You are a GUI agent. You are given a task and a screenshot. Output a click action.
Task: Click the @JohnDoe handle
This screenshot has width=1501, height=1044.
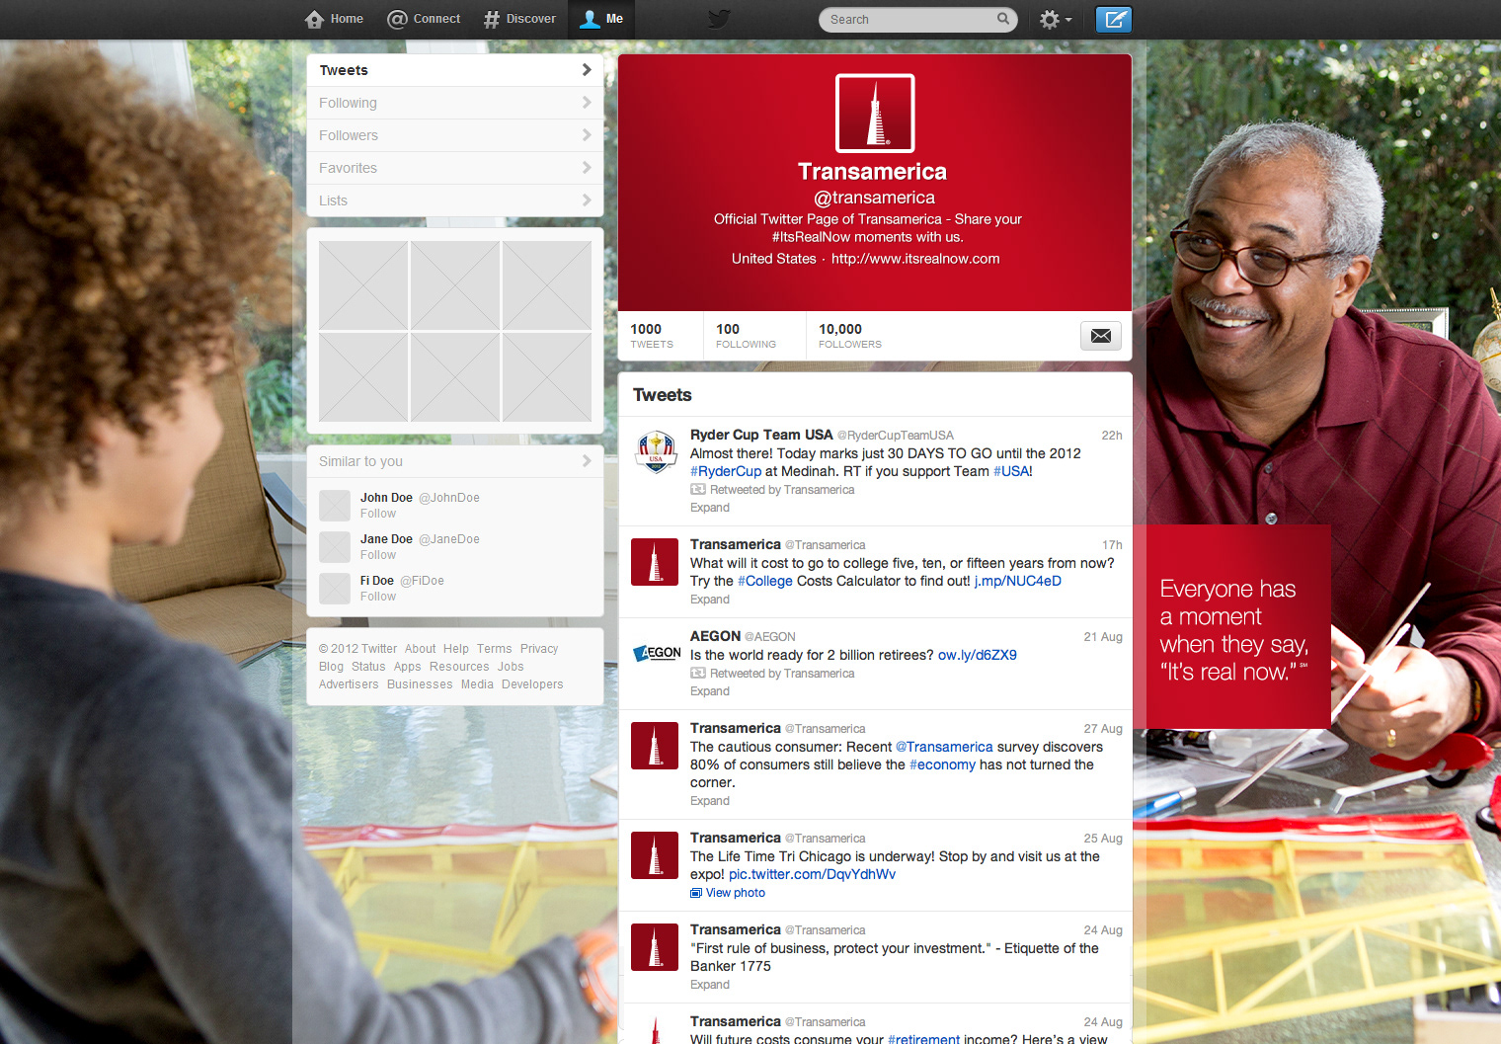pos(449,498)
